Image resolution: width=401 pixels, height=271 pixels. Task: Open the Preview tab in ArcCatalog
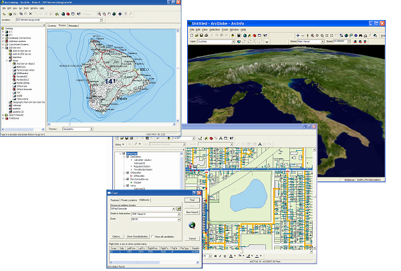pos(62,25)
